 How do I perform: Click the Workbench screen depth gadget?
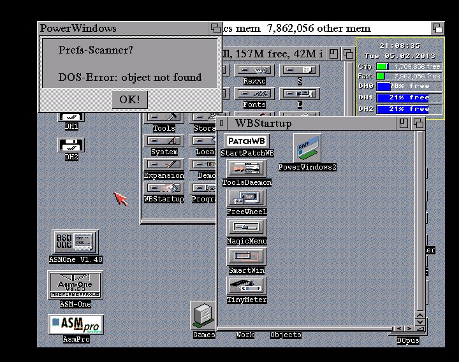437,28
